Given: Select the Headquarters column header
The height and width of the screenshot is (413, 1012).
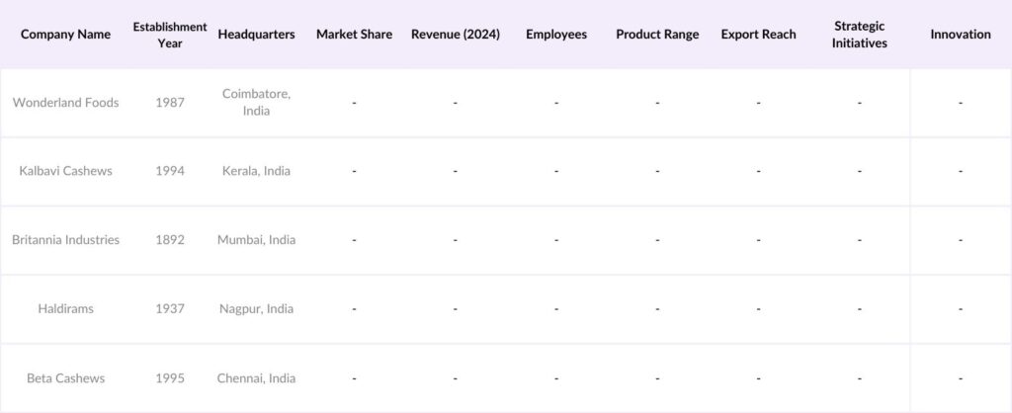Looking at the screenshot, I should coord(256,35).
